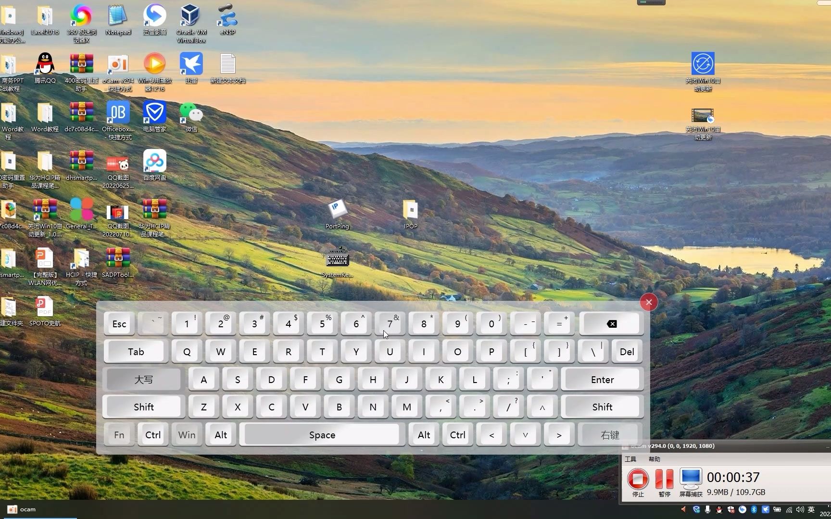Click the Tab key on keyboard

tap(136, 352)
